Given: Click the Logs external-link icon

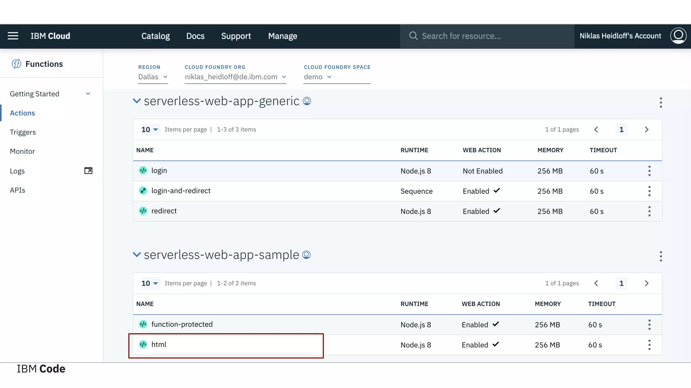Looking at the screenshot, I should tap(88, 171).
